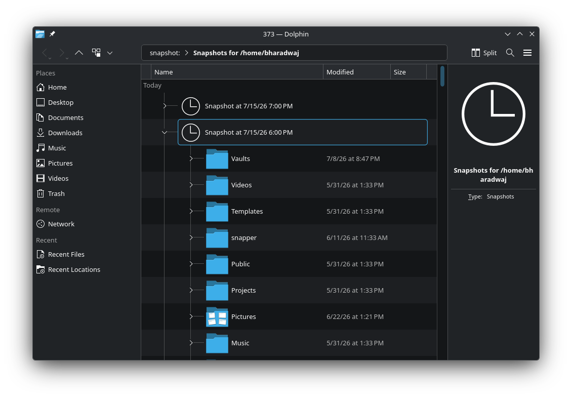Screen dimensions: 572x399
Task: Collapse the Snapshot at 7/15/26 6:00 PM
Action: point(165,132)
